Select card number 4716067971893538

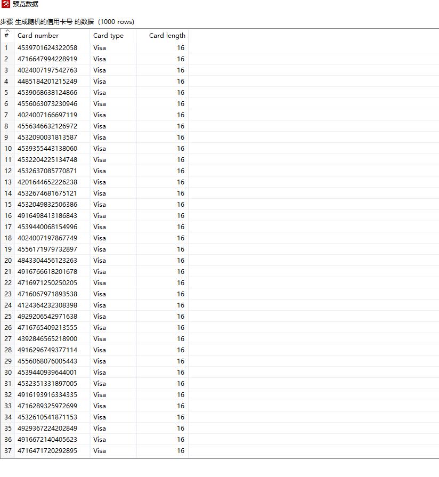(x=47, y=294)
